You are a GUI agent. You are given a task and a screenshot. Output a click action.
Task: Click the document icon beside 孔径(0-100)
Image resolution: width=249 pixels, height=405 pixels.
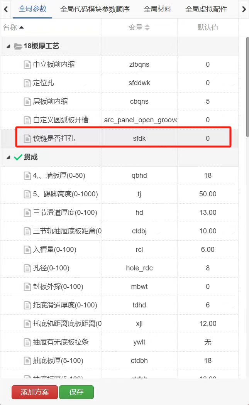point(27,268)
